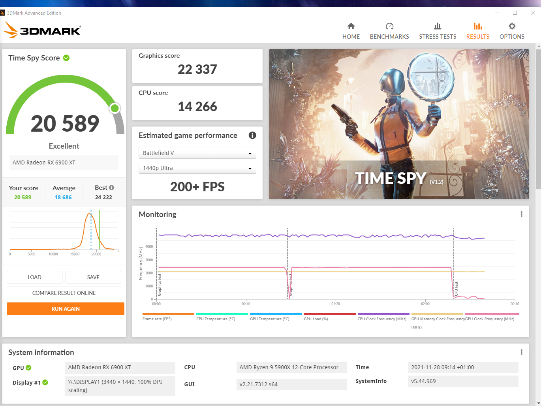Click the SystemInfo version v5.44.969
The image size is (541, 406).
pyautogui.click(x=463, y=381)
